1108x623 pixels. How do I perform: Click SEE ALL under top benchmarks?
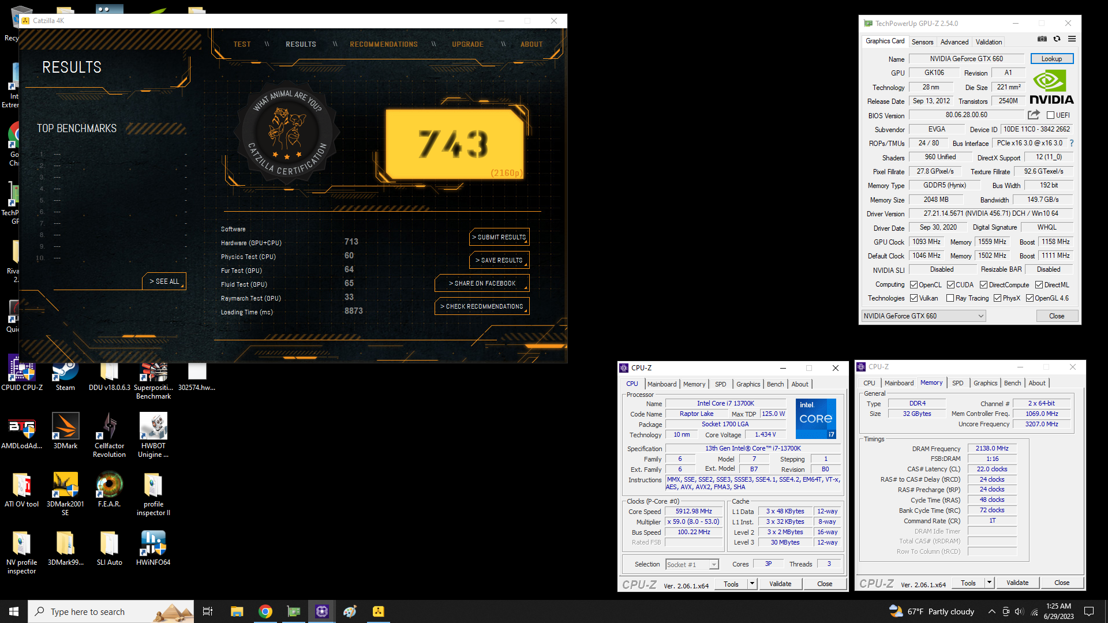tap(164, 282)
